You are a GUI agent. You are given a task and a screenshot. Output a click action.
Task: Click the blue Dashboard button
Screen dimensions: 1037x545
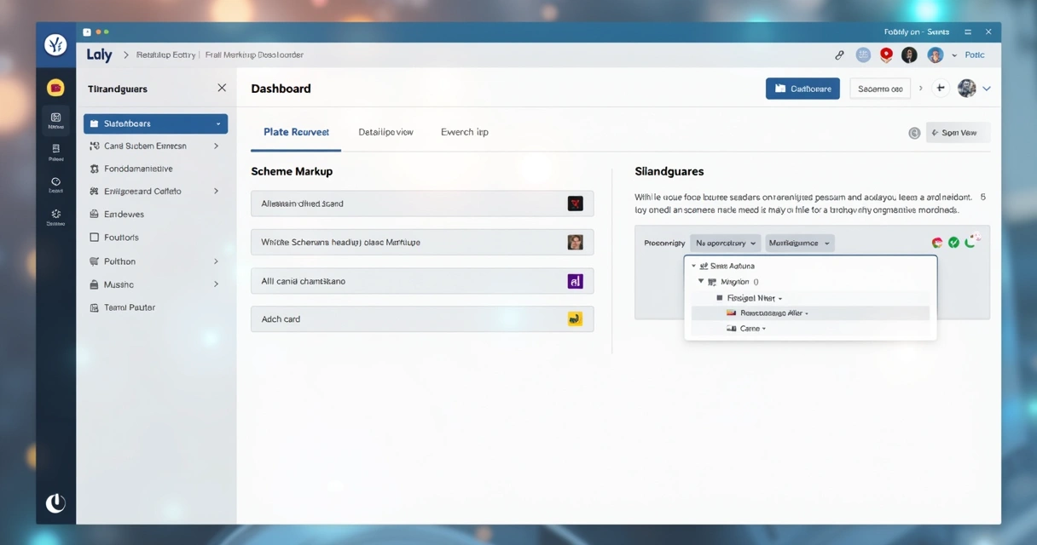(802, 88)
